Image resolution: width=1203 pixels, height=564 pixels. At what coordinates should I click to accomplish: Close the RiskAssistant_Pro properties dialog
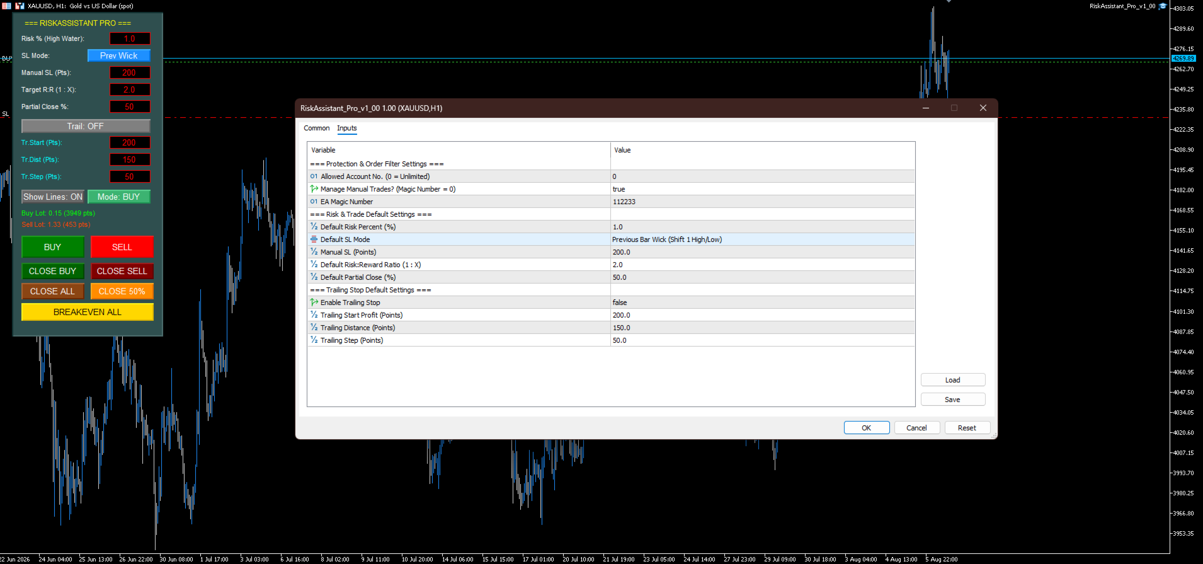pyautogui.click(x=983, y=108)
